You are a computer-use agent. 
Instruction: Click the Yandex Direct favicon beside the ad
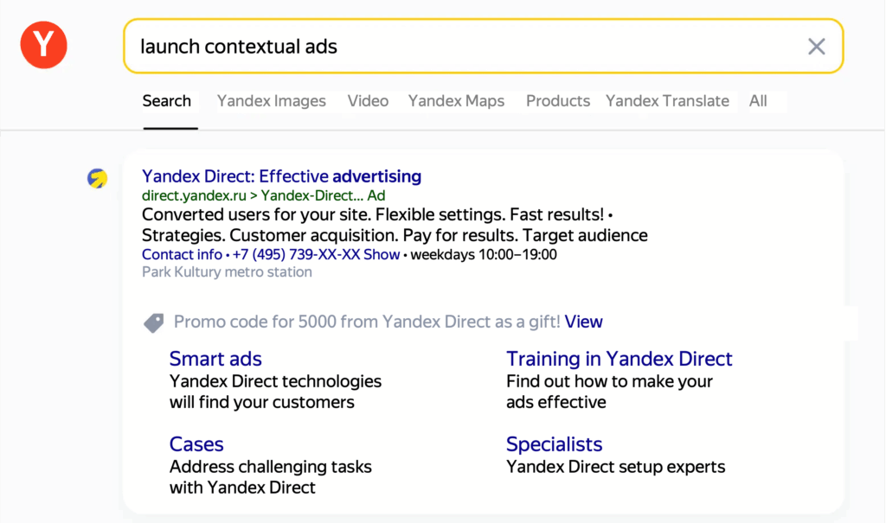pyautogui.click(x=97, y=178)
